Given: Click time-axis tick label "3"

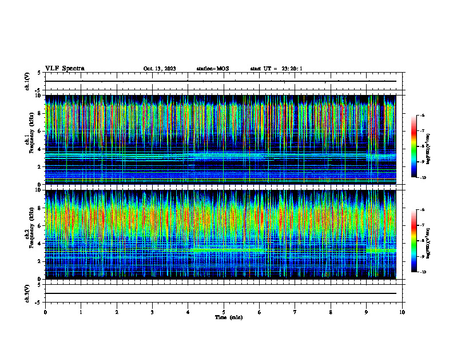Looking at the screenshot, I should point(152,312).
